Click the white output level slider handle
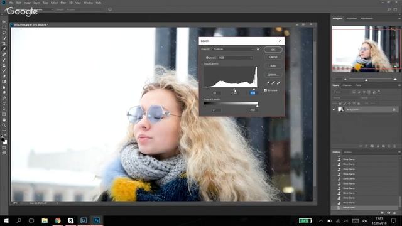402x226 pixels. tap(257, 106)
